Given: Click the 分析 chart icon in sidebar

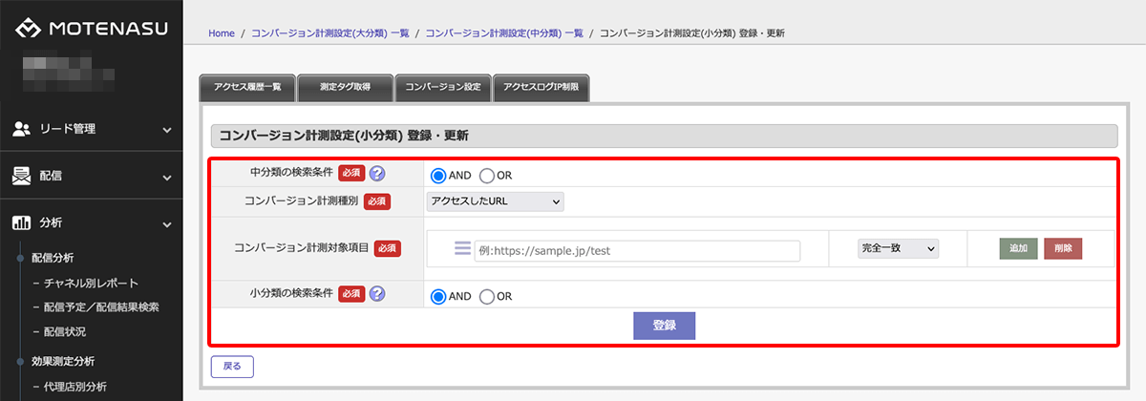Looking at the screenshot, I should (x=22, y=223).
